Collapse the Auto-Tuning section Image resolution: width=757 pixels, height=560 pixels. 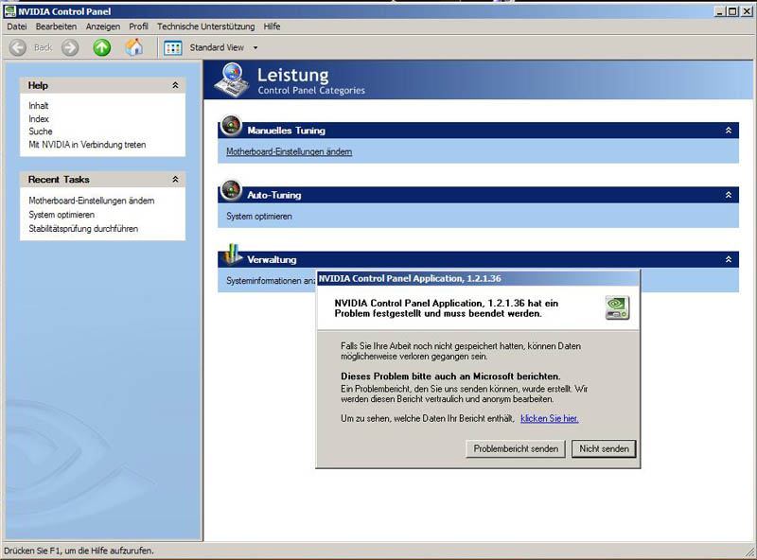coord(729,195)
